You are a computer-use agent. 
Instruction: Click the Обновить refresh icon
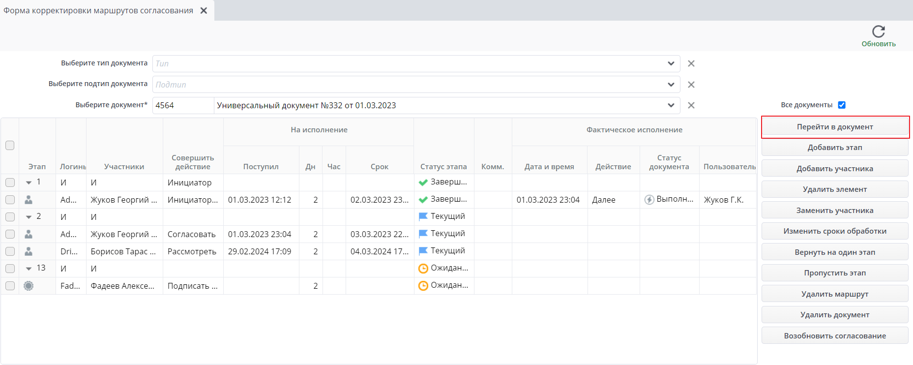(x=878, y=32)
